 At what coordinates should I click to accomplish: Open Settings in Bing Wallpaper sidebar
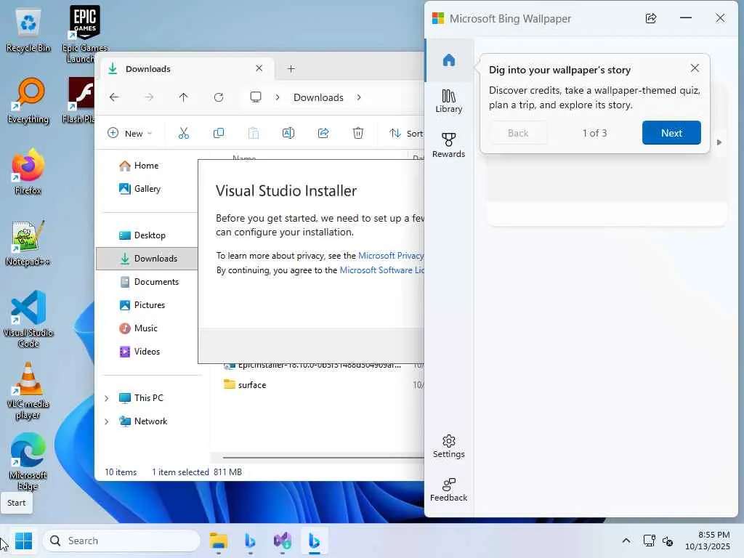(449, 447)
